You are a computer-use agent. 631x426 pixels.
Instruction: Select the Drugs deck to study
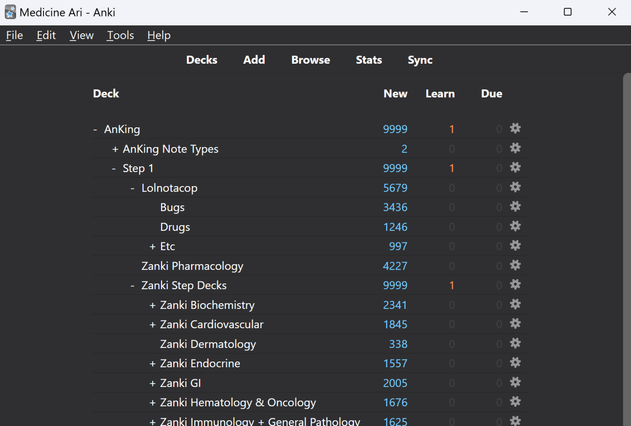(175, 226)
